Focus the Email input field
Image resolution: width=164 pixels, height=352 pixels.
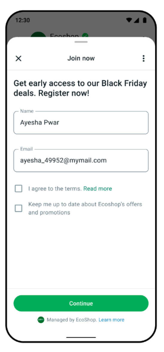pyautogui.click(x=81, y=160)
